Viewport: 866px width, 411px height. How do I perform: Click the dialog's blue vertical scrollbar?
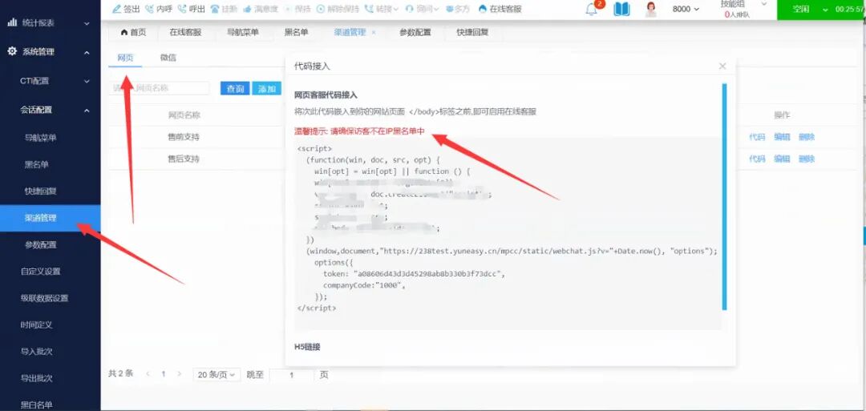[724, 196]
